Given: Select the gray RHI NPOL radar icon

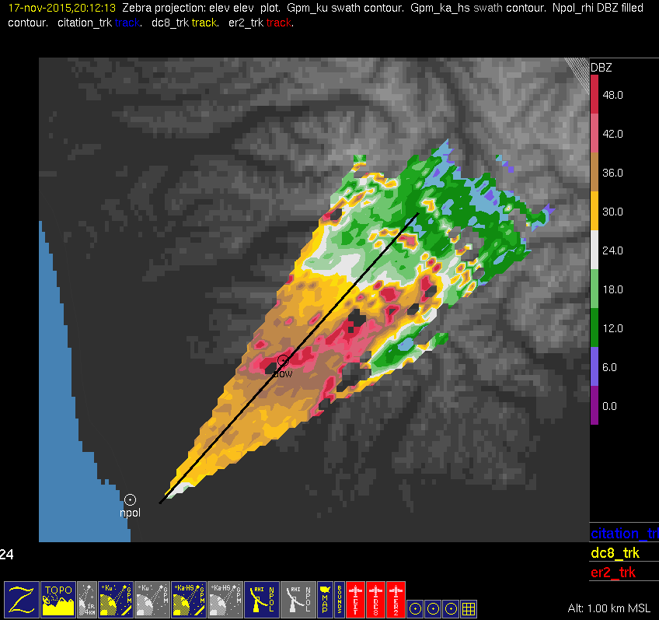Looking at the screenshot, I should coord(298,600).
